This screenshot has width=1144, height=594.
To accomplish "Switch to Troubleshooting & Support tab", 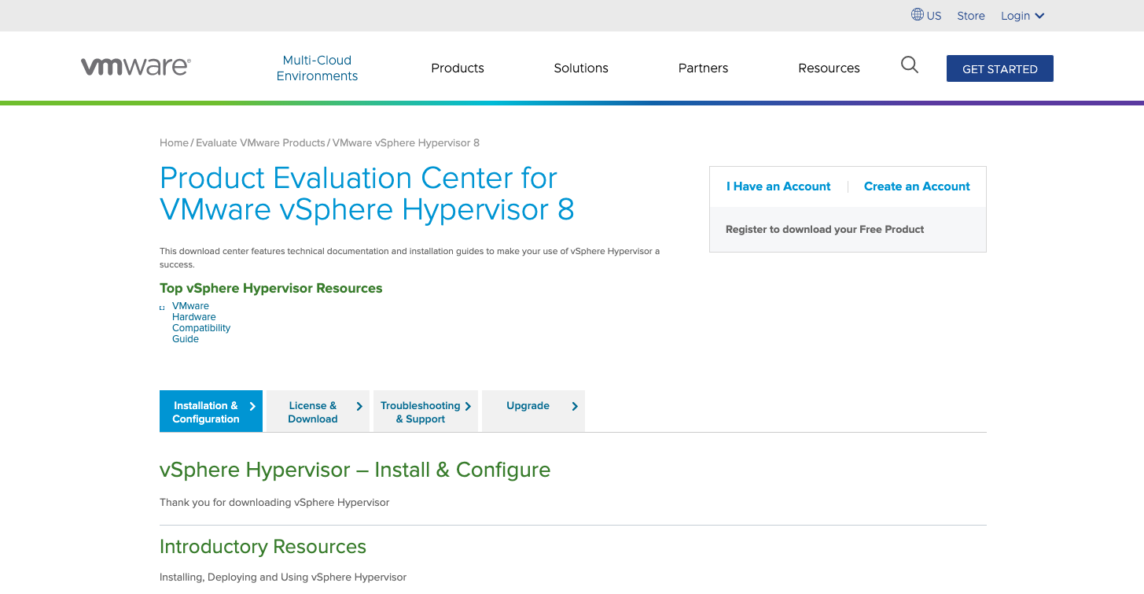I will tap(425, 411).
